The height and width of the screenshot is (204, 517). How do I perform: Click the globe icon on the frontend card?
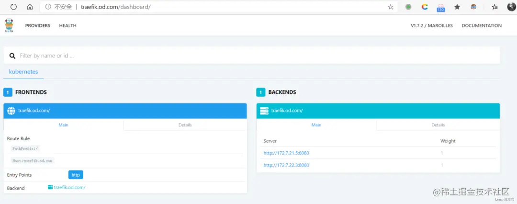(x=11, y=111)
